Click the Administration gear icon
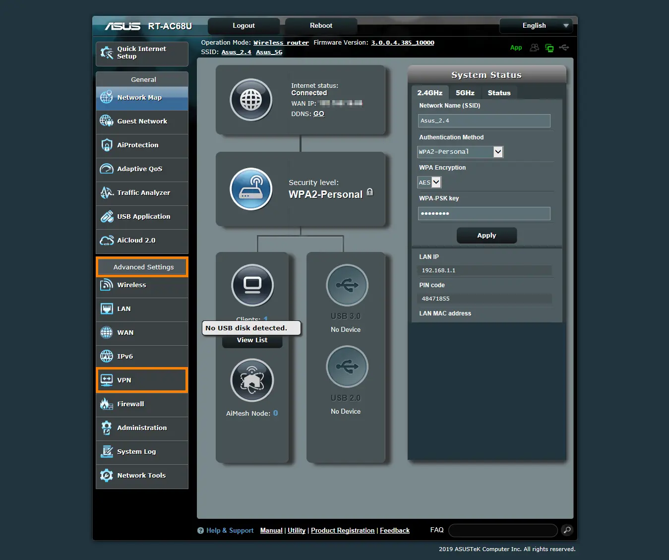The height and width of the screenshot is (560, 669). point(107,428)
